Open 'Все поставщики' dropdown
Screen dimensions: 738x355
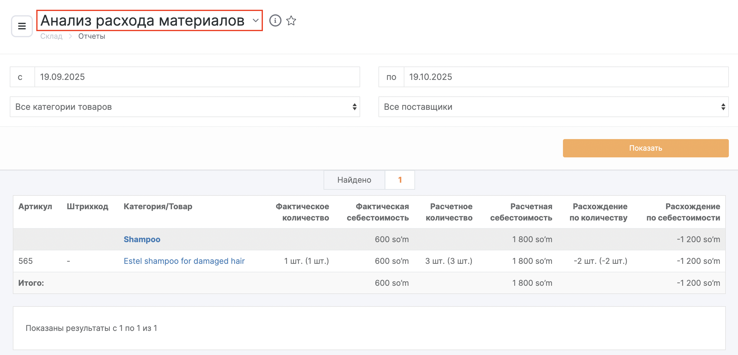pos(553,107)
